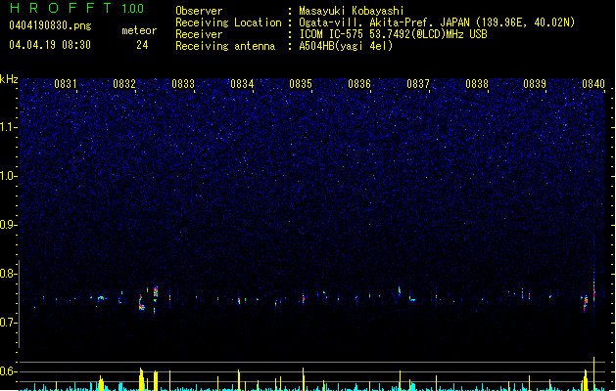
Task: Click the 0834 time marker
Action: [242, 84]
